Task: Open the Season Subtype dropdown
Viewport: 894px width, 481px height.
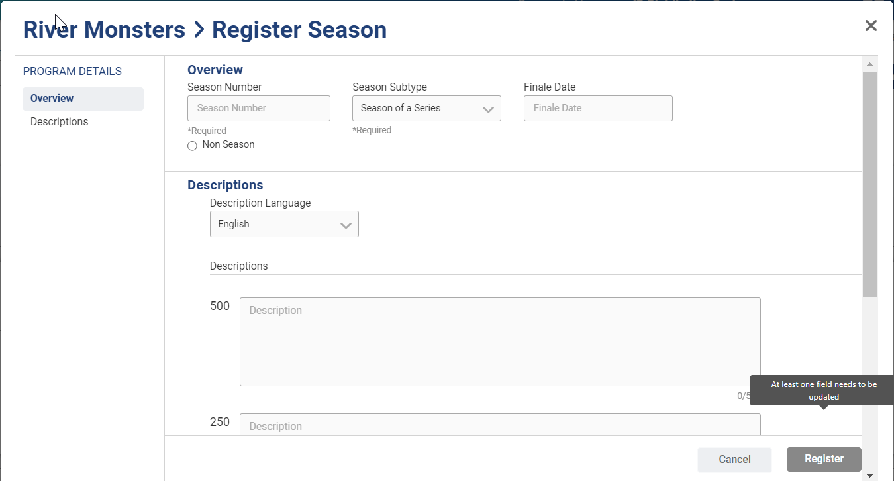Action: point(426,109)
